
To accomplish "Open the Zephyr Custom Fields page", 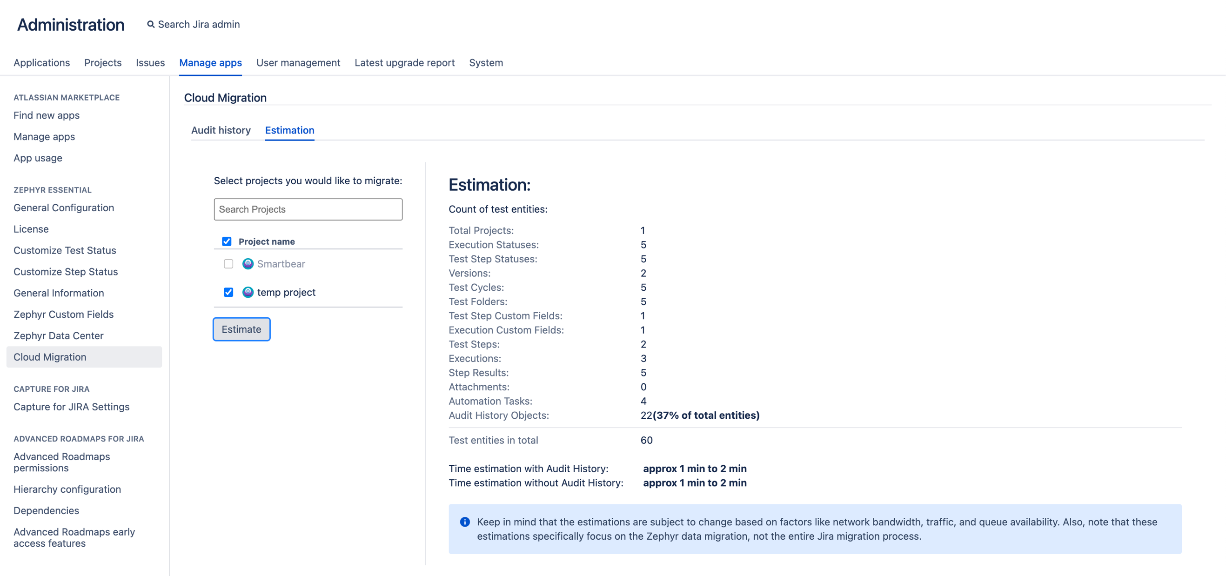I will point(63,314).
